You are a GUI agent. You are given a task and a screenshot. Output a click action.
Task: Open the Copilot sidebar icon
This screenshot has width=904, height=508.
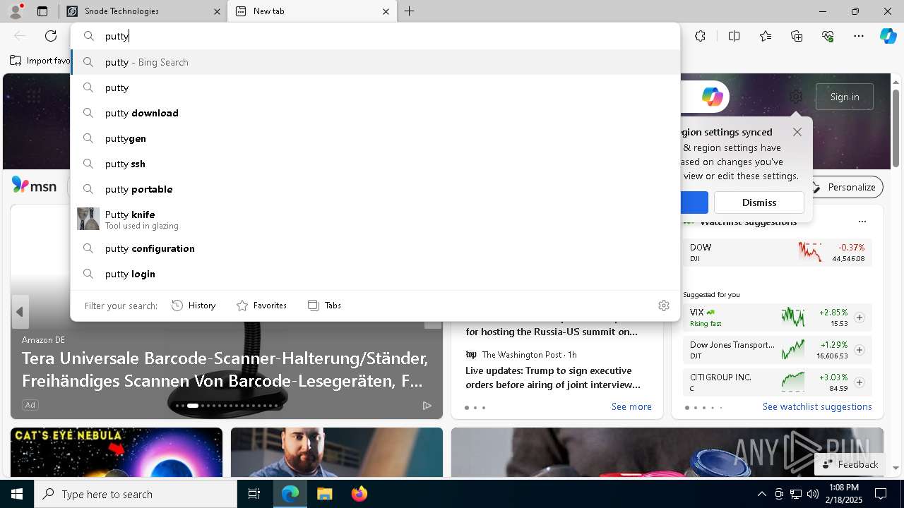point(888,36)
